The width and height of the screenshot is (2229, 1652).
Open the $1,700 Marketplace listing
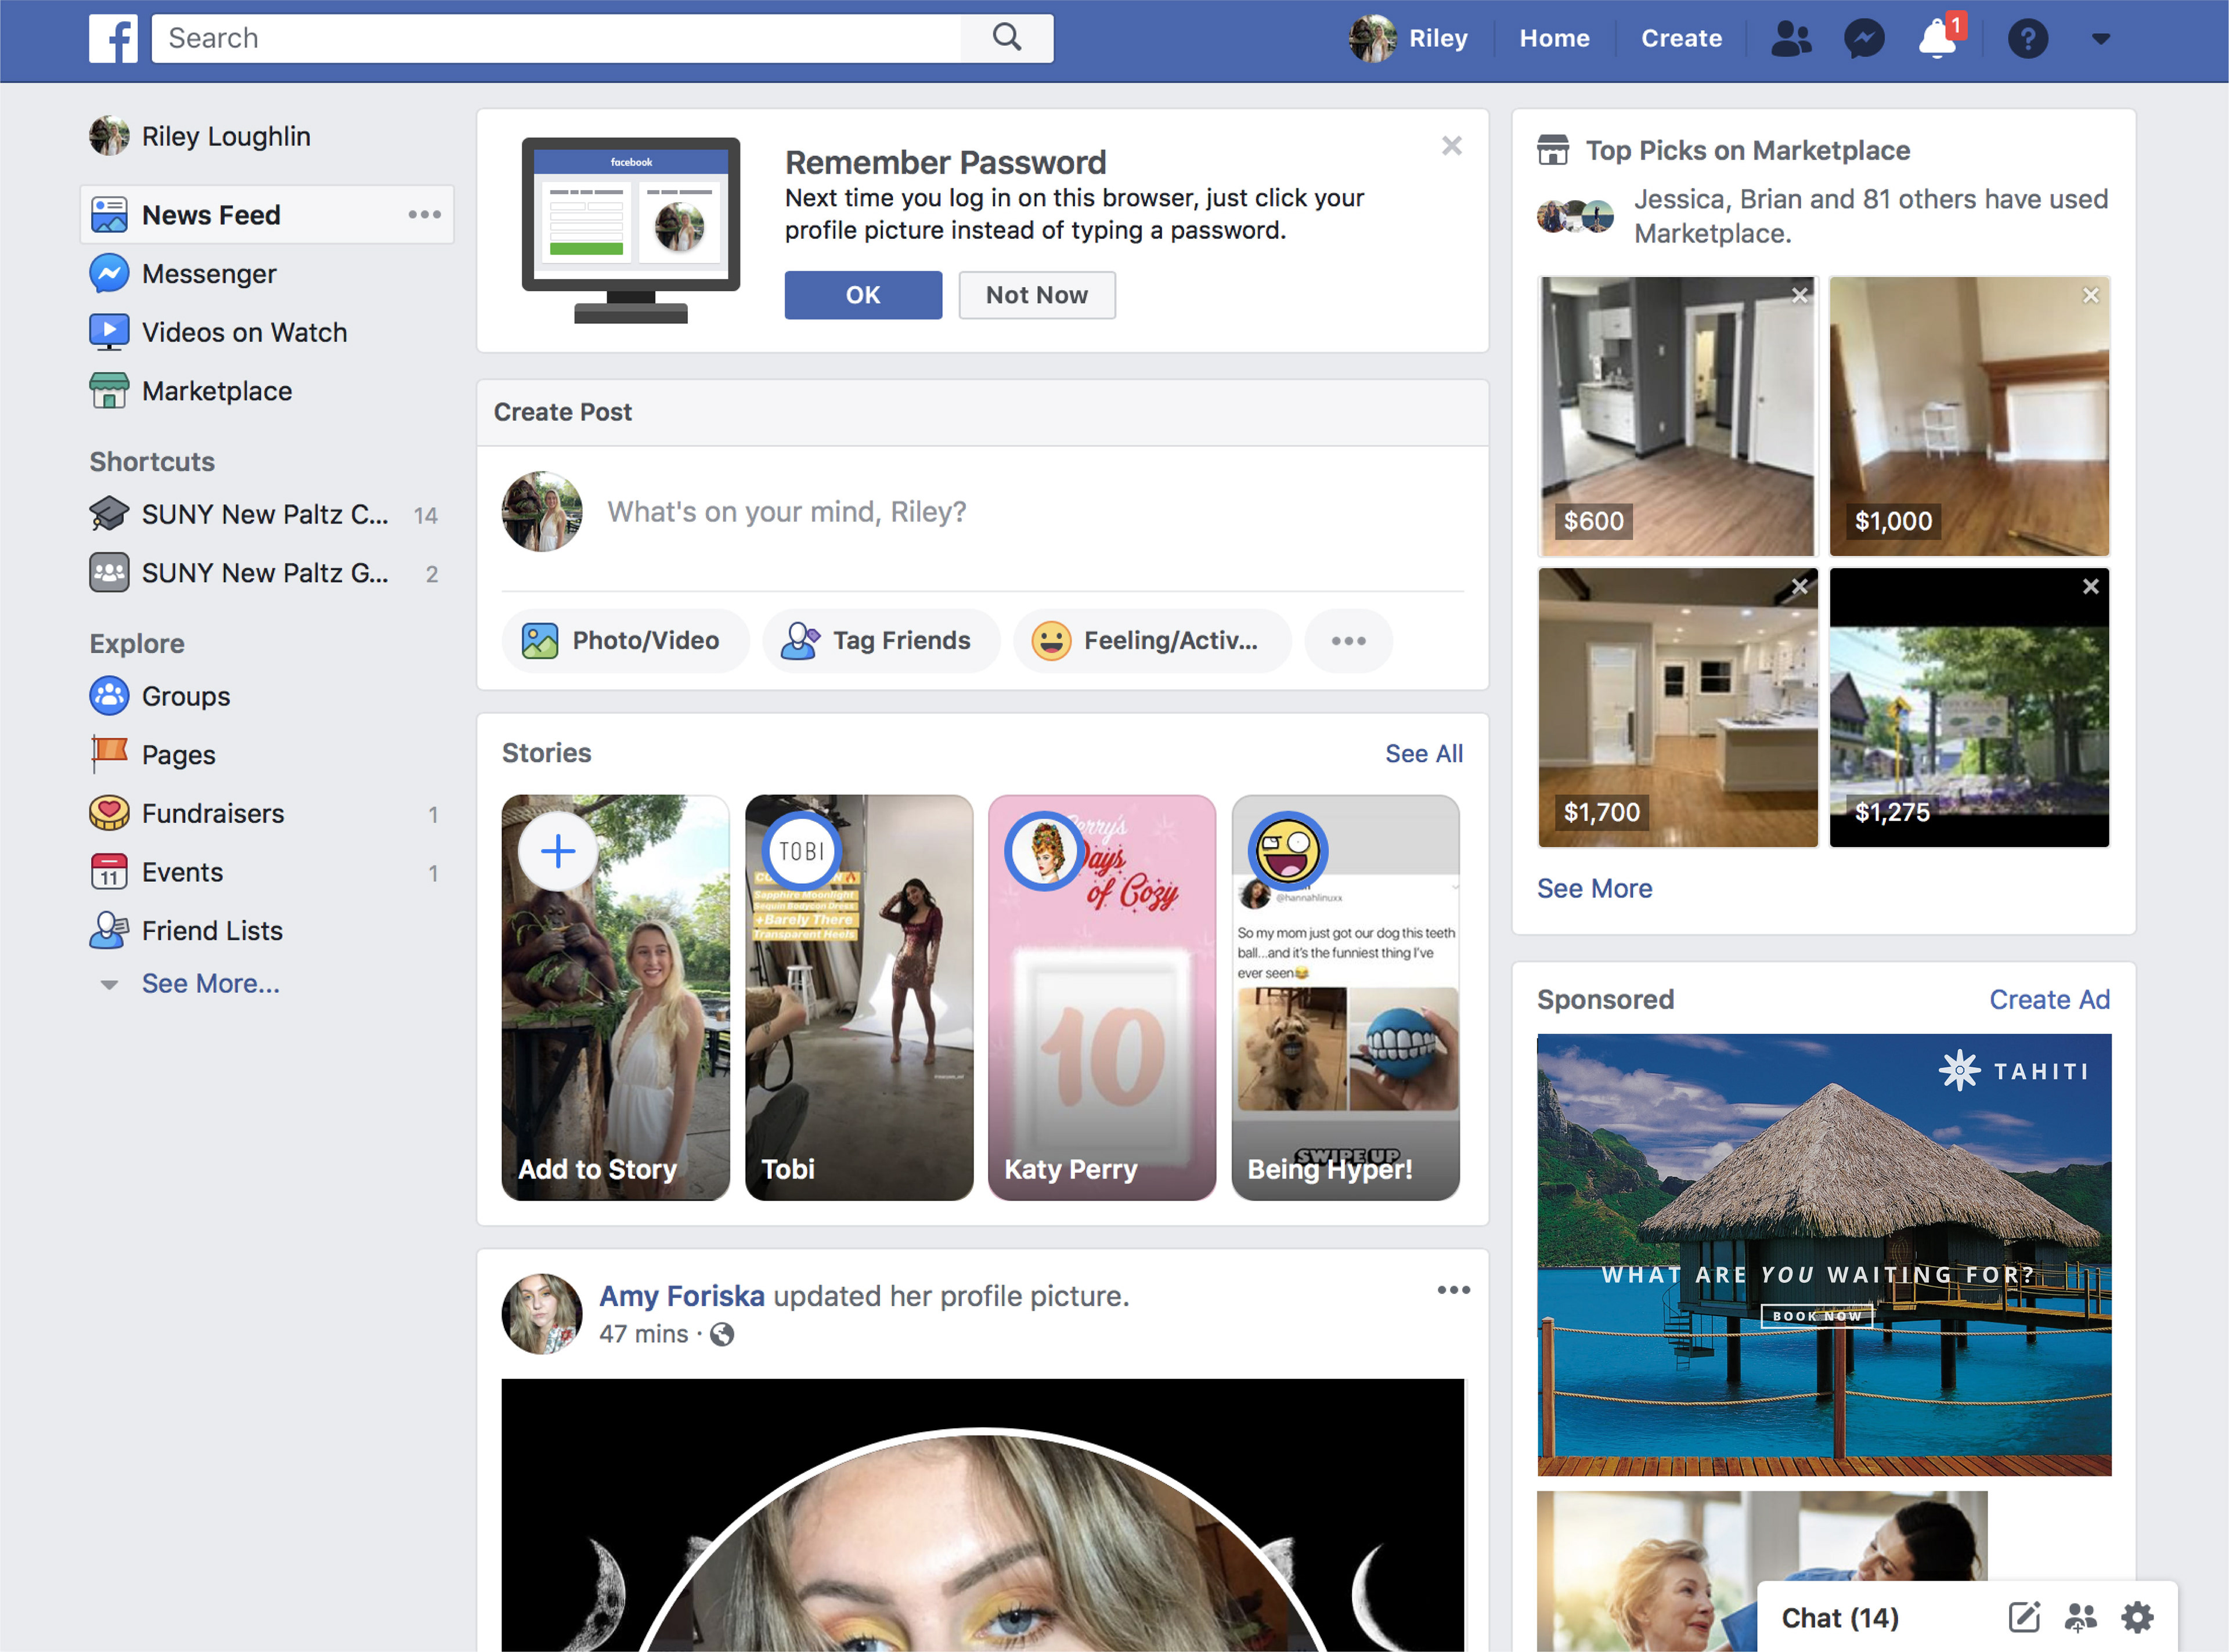1677,707
